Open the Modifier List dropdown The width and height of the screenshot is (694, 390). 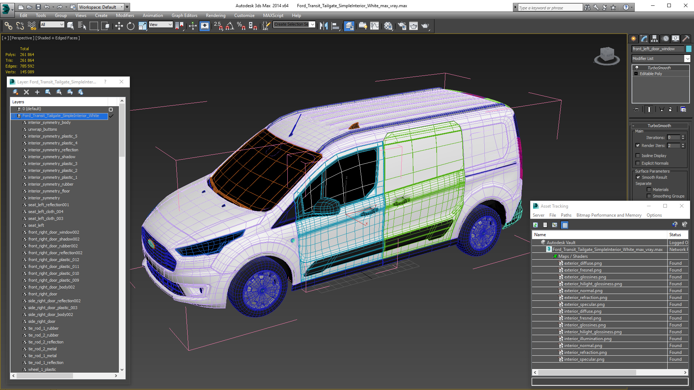[687, 58]
